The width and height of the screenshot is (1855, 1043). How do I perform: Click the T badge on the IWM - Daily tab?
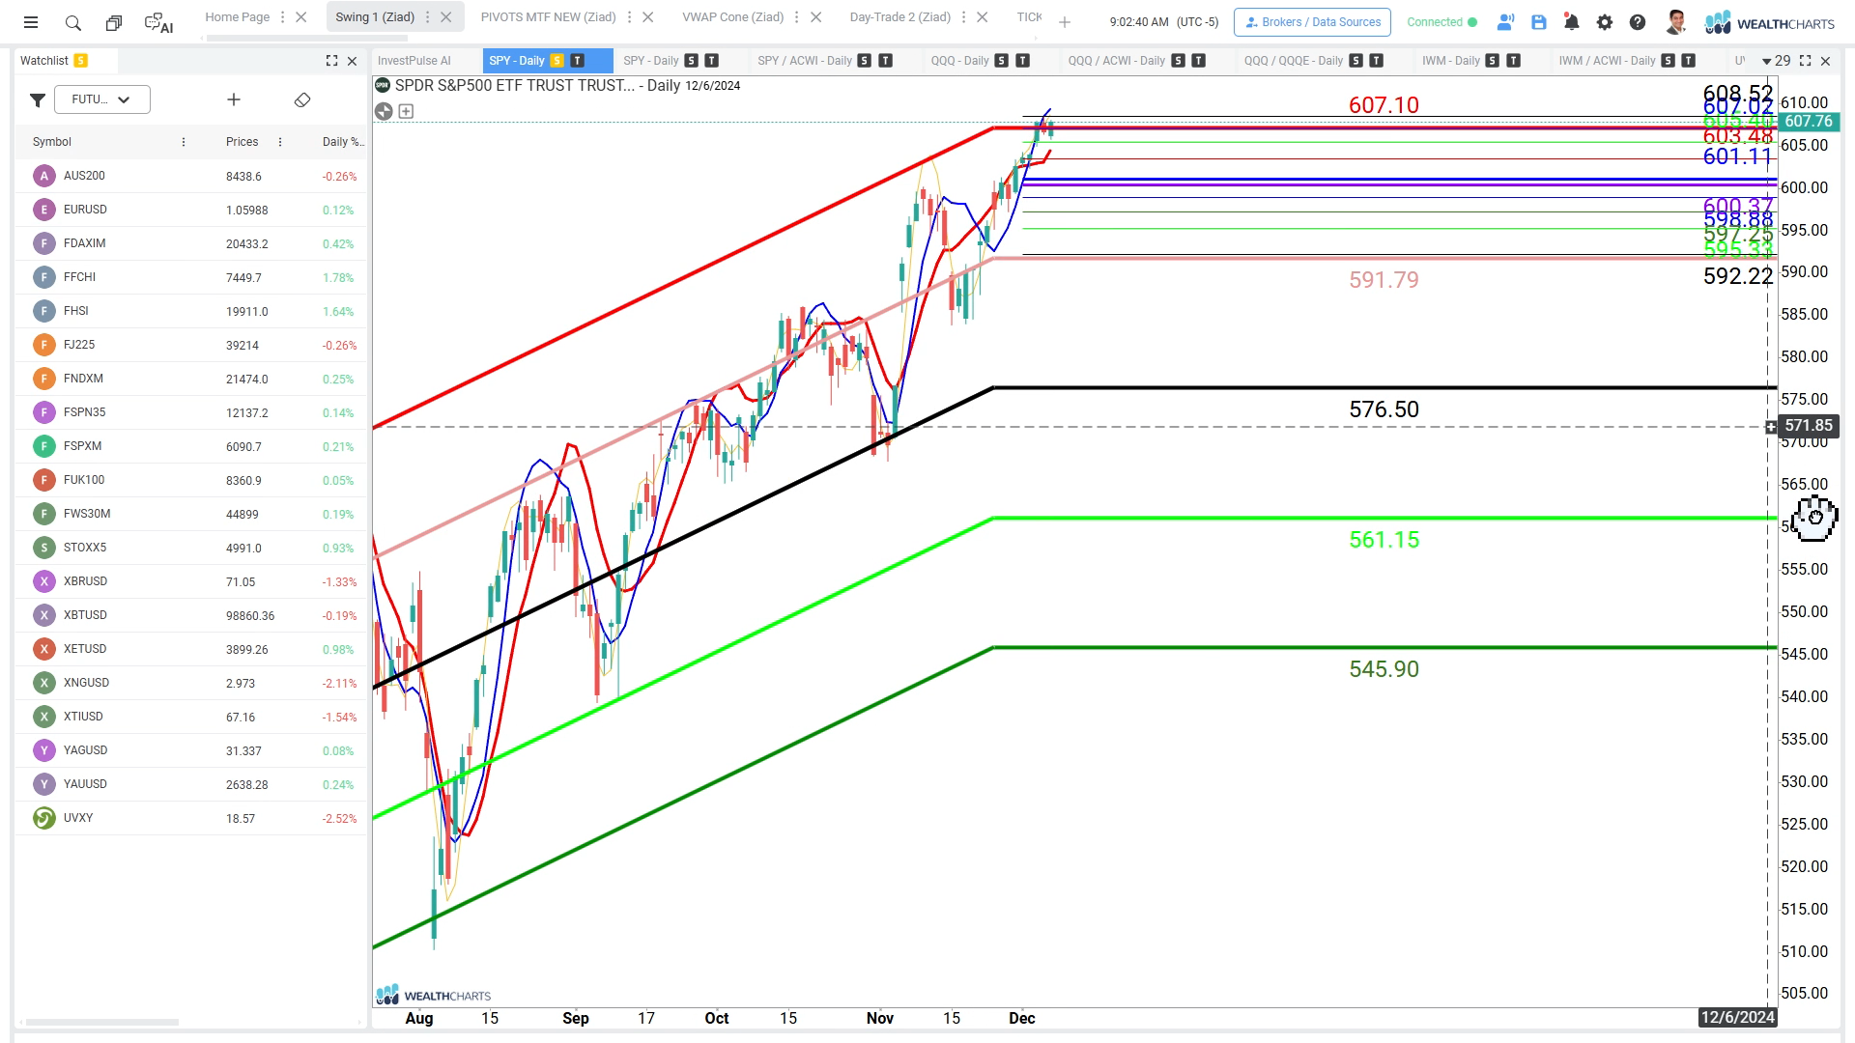click(x=1514, y=61)
